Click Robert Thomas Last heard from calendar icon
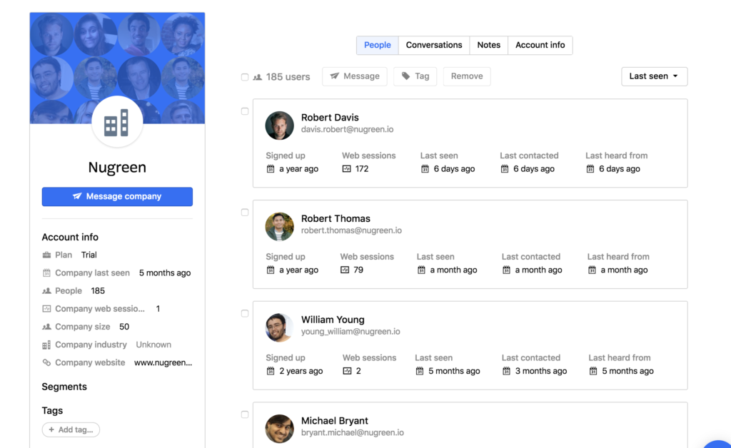 592,270
